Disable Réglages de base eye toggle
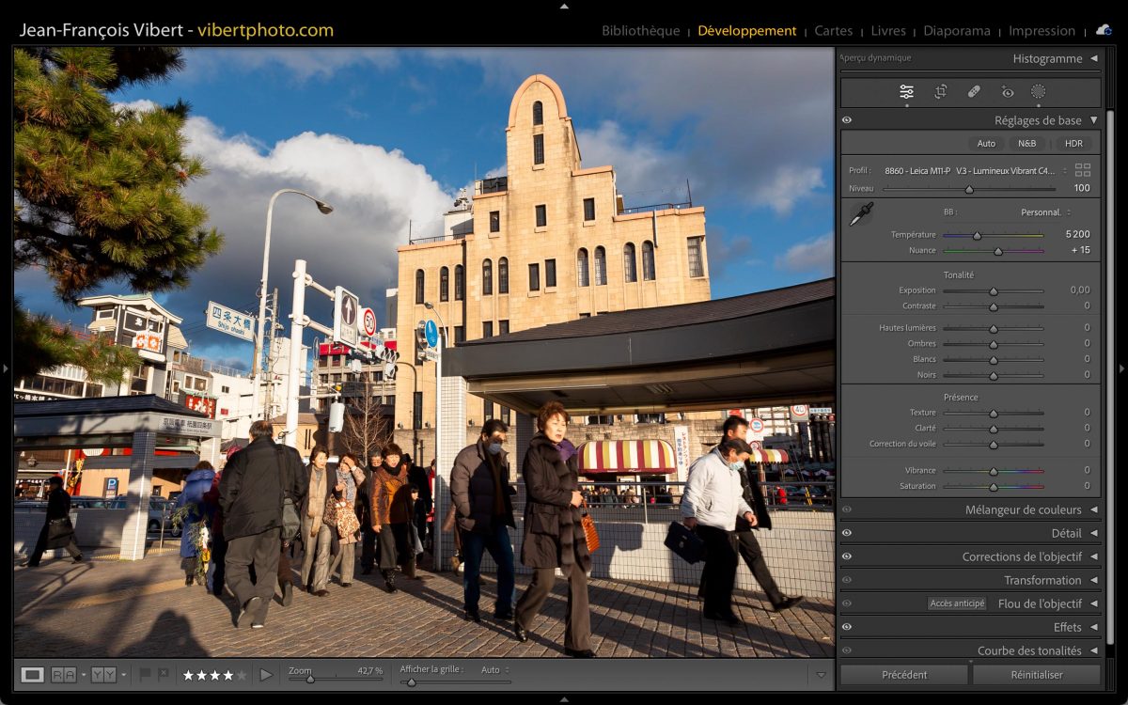This screenshot has height=705, width=1128. [x=847, y=120]
